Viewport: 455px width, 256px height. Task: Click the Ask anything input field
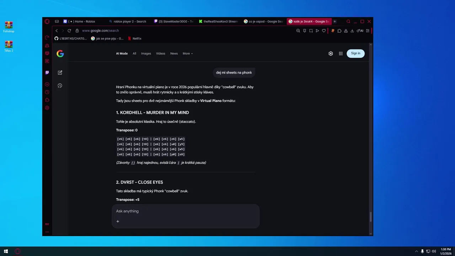(x=186, y=211)
